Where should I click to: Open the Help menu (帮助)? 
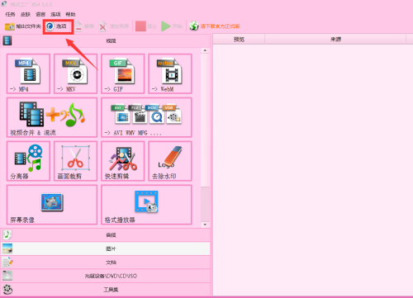pyautogui.click(x=70, y=14)
